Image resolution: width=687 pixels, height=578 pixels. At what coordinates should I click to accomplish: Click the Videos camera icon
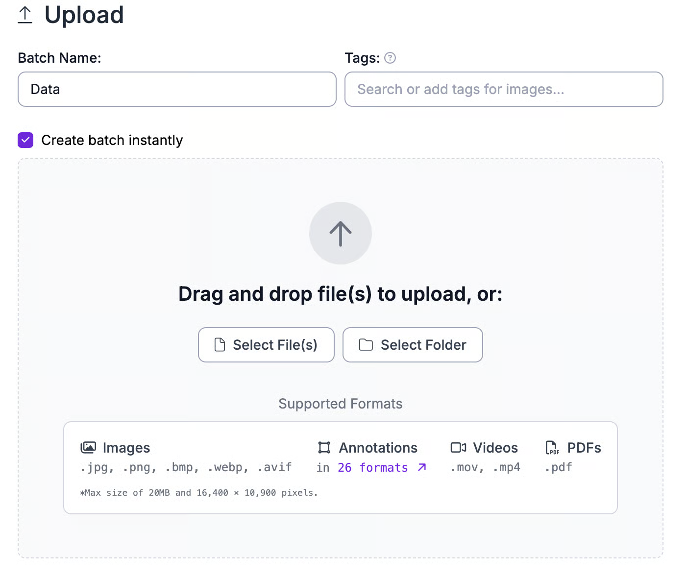[x=458, y=447]
